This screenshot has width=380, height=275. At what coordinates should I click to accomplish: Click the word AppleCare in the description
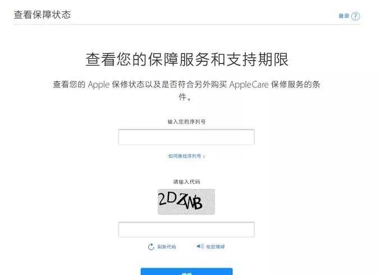tap(249, 84)
